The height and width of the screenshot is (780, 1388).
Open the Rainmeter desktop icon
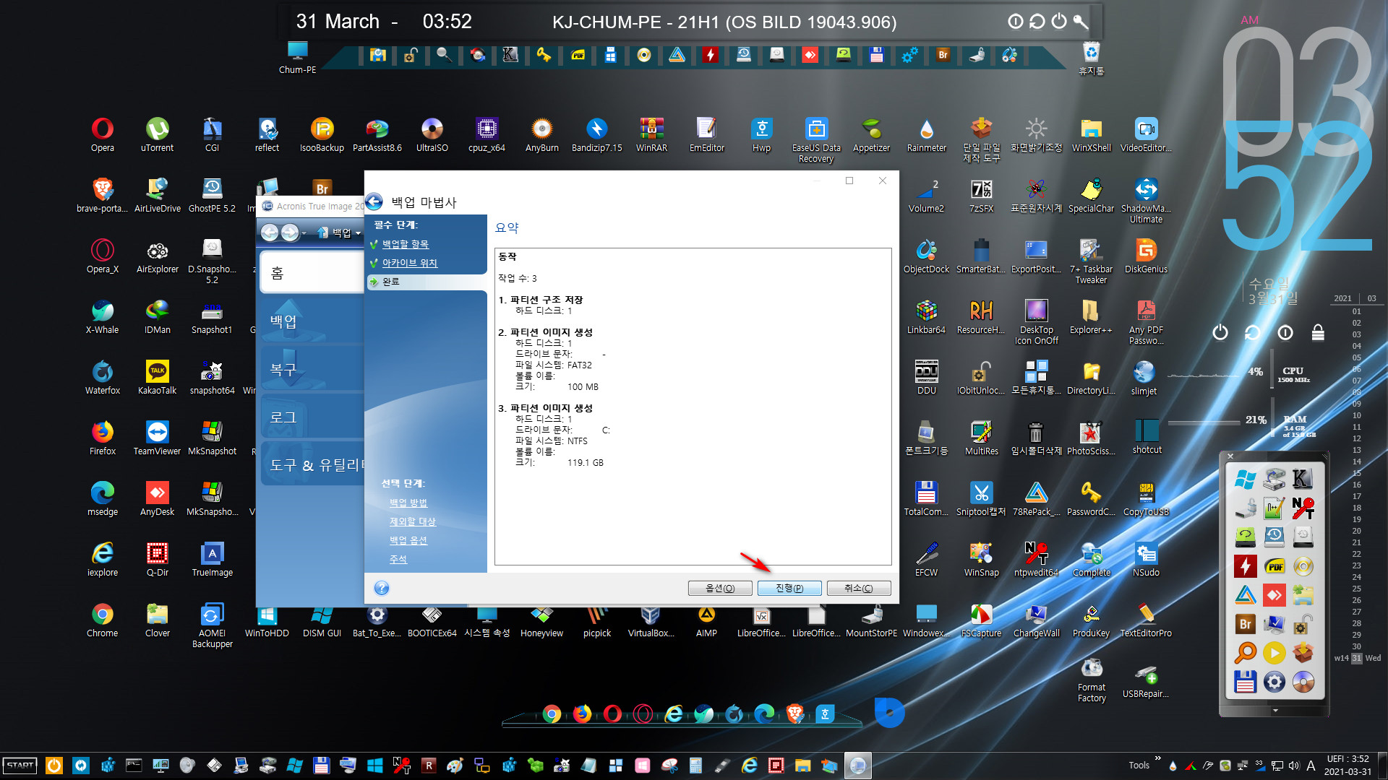(926, 134)
